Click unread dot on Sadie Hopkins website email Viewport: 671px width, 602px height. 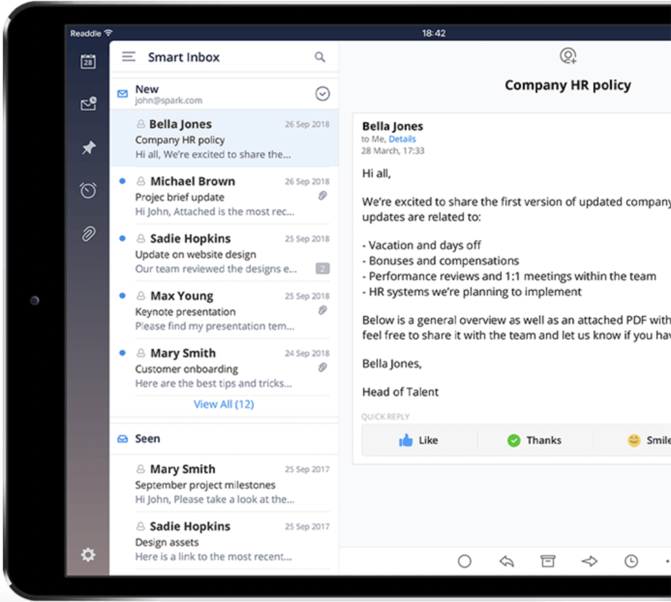[x=123, y=238]
